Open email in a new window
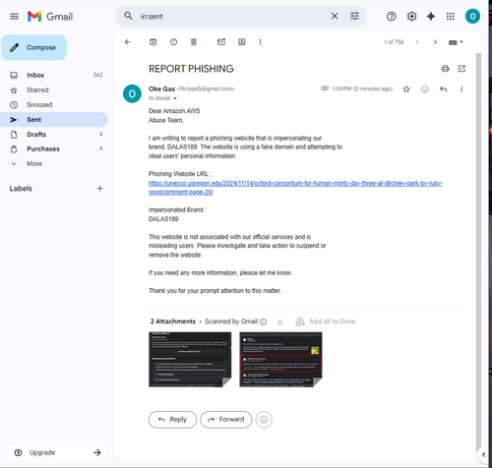Image resolution: width=492 pixels, height=468 pixels. [461, 69]
